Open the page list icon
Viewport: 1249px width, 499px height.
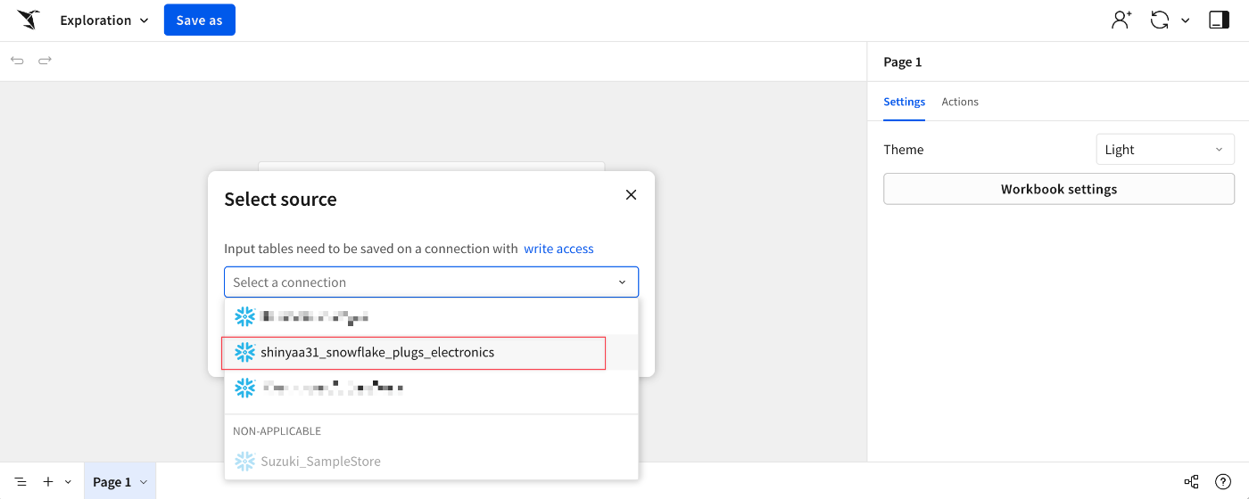[x=21, y=482]
